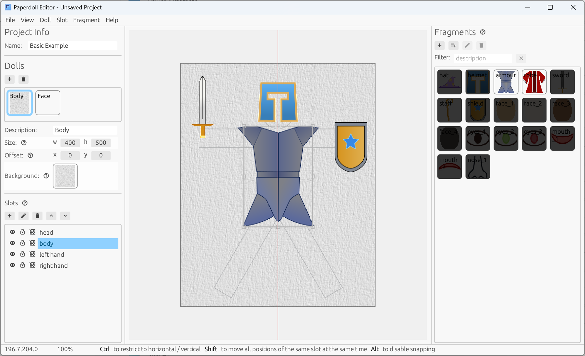Toggle lock on body slot
Screen dimensions: 585x356
(23, 243)
